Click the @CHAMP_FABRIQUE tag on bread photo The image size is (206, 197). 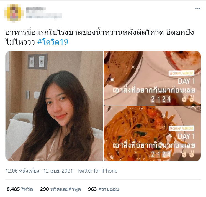coord(181,73)
